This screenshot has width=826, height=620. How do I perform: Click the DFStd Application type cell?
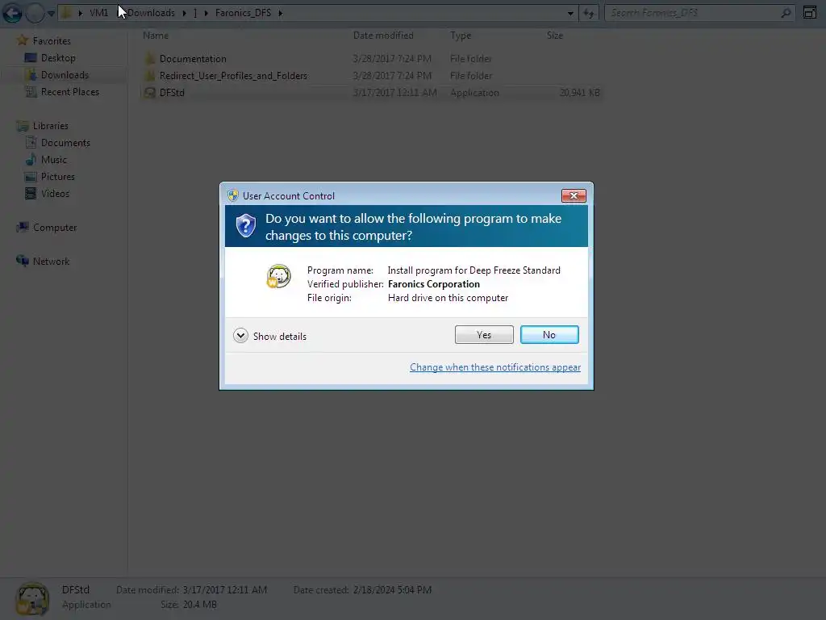[x=474, y=93]
